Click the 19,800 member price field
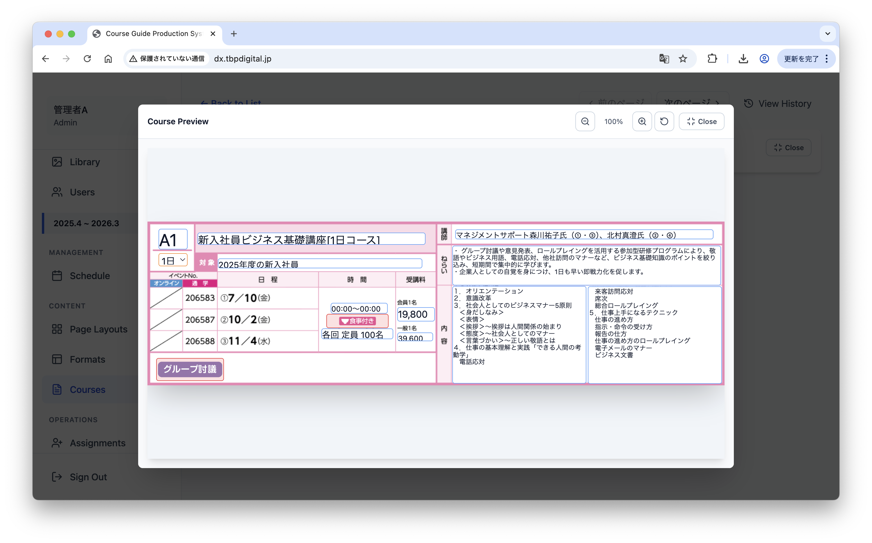Viewport: 872px width, 543px height. point(416,314)
